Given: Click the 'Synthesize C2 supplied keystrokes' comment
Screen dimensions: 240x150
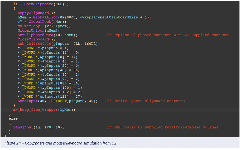Looking at the screenshot, I should click(162, 127).
